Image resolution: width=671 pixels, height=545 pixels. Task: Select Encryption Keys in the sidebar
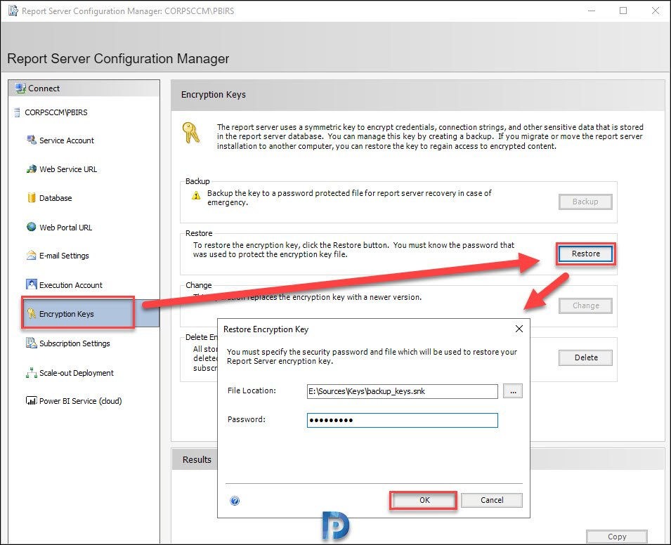tap(66, 314)
